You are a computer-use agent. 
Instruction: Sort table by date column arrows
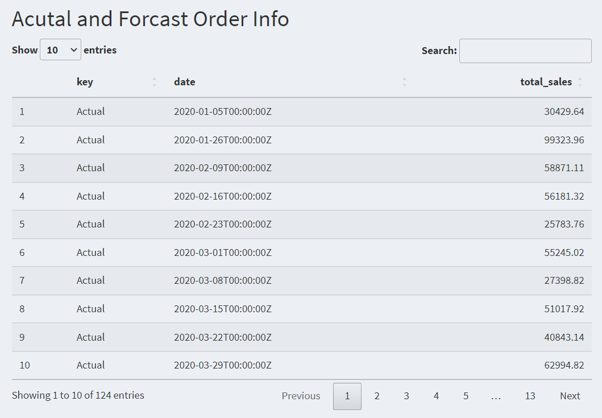point(404,82)
